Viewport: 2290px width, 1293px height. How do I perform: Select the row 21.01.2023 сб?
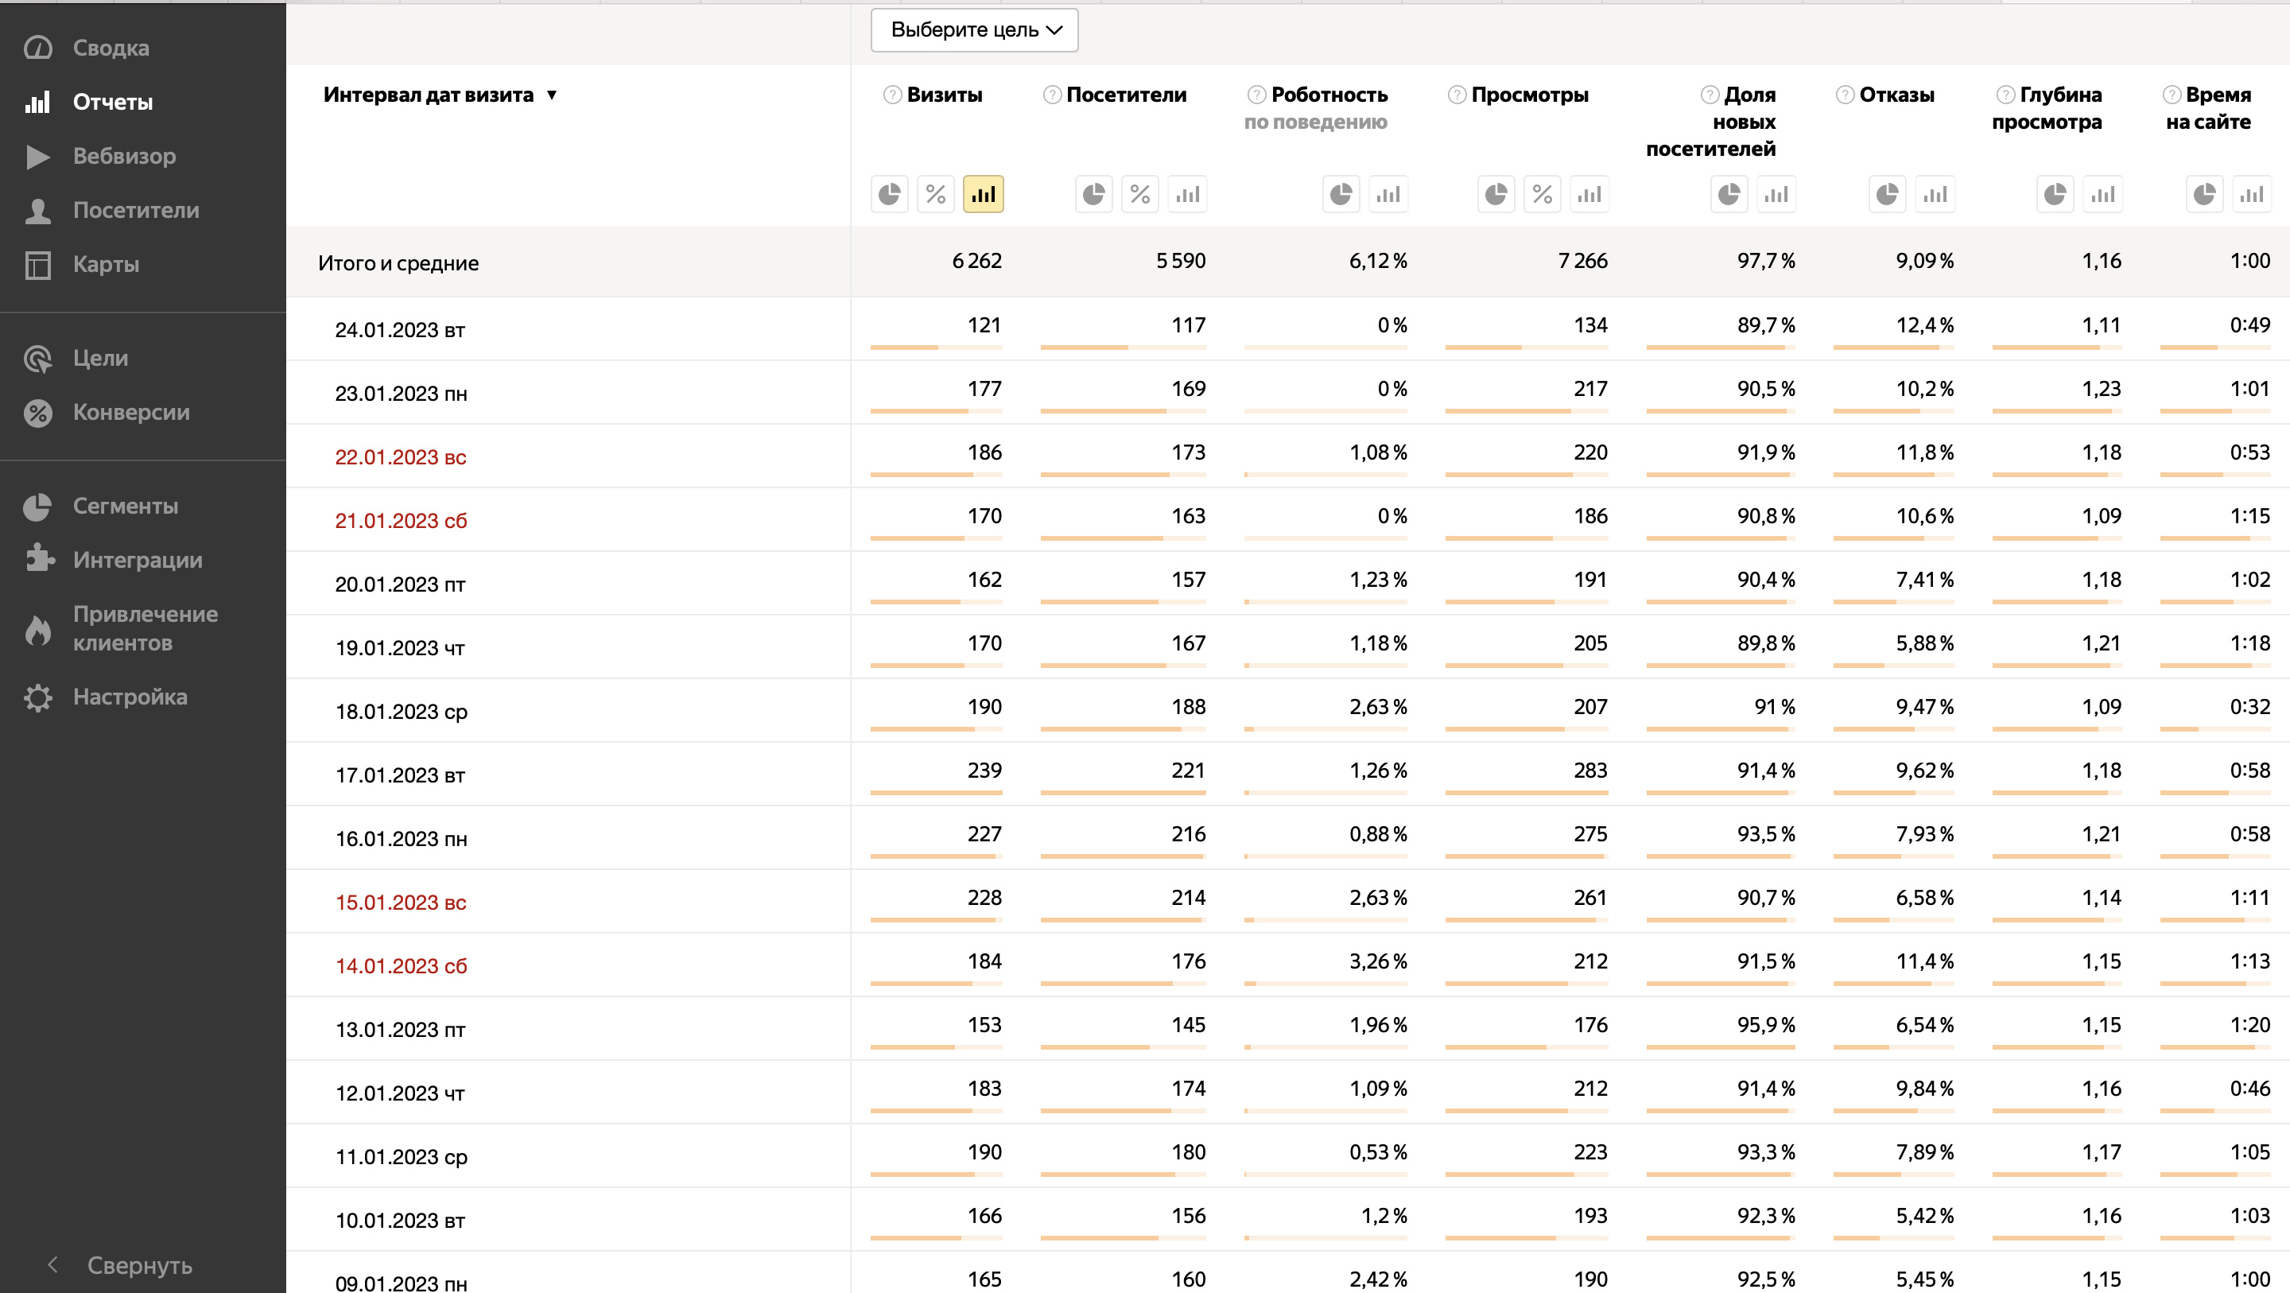pos(1287,519)
